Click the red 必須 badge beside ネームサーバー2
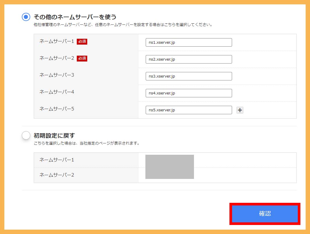 (x=82, y=58)
